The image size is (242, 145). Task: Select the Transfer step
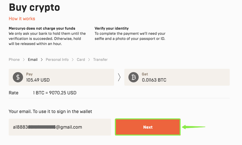click(x=100, y=60)
